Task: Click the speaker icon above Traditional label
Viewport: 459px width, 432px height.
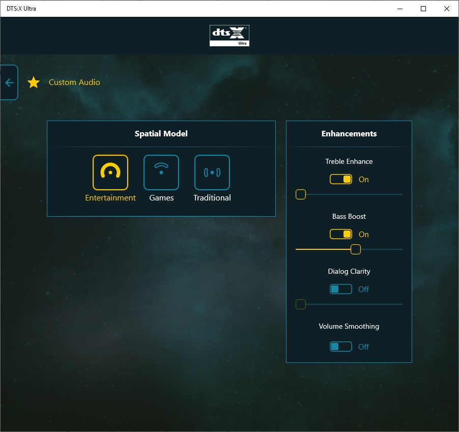Action: pyautogui.click(x=212, y=172)
